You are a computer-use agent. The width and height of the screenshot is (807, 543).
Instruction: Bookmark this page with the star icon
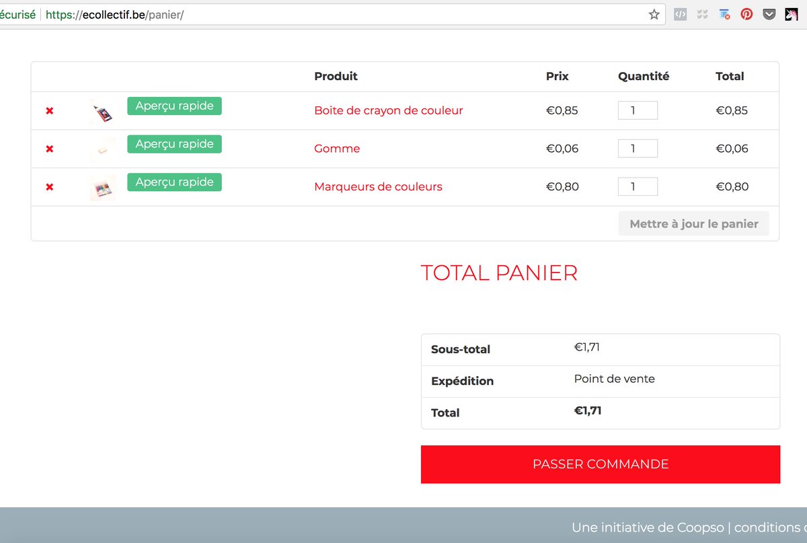pos(653,13)
